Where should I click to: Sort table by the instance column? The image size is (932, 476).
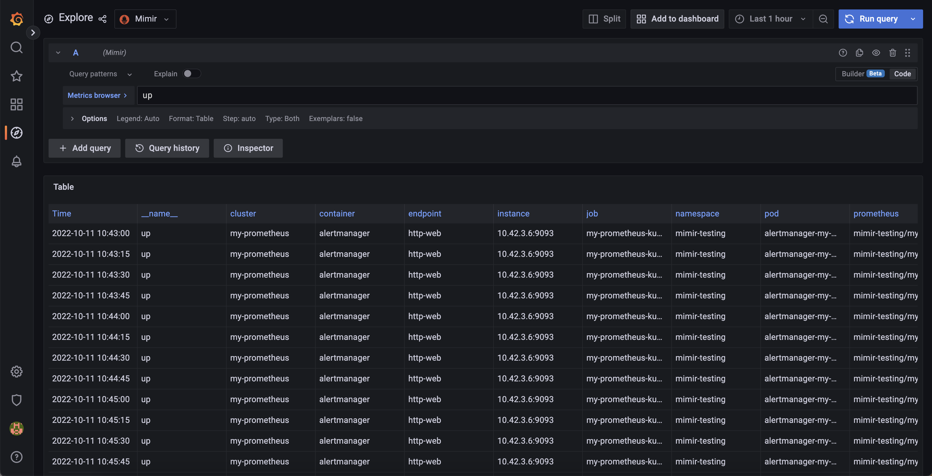[x=513, y=213]
